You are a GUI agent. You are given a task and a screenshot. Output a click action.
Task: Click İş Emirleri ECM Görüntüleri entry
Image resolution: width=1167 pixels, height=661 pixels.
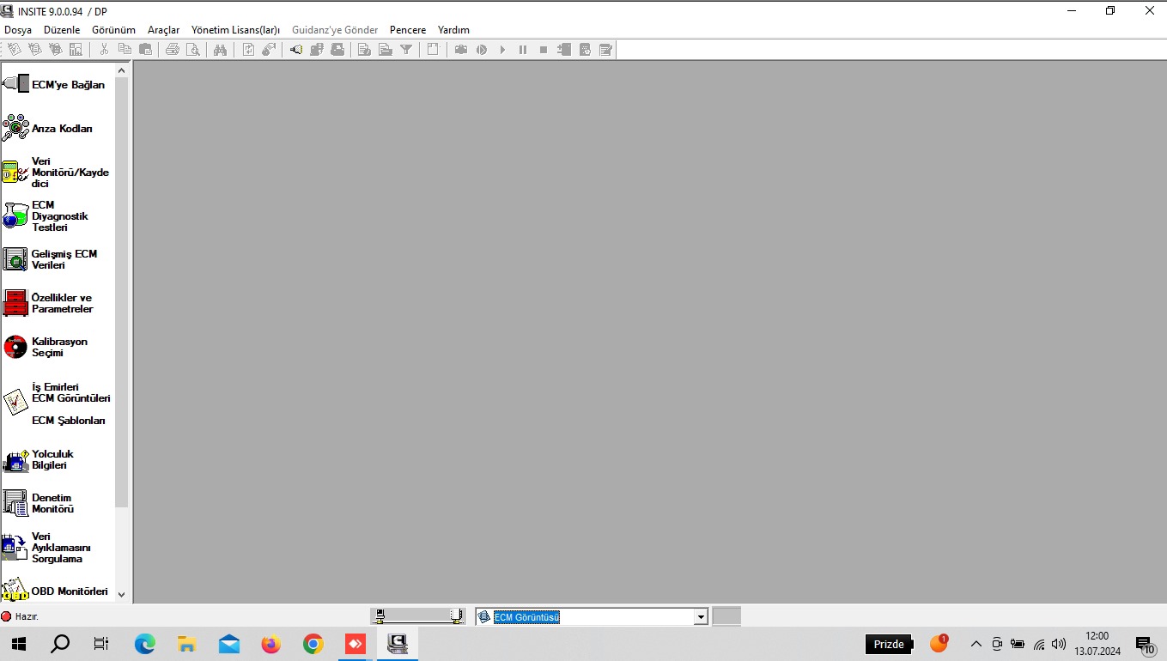point(70,392)
